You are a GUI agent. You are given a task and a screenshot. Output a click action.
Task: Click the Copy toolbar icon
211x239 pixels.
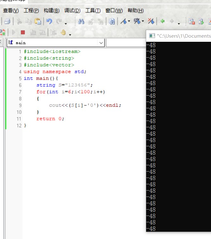pos(28,21)
